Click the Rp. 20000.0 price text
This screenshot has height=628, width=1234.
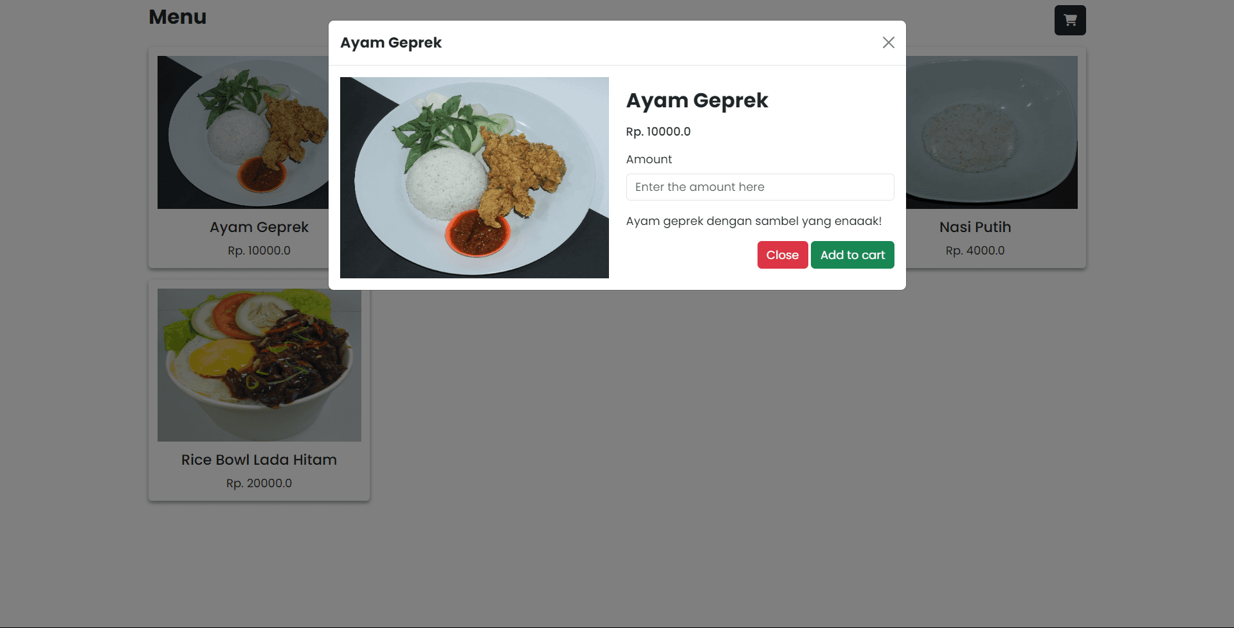[259, 483]
